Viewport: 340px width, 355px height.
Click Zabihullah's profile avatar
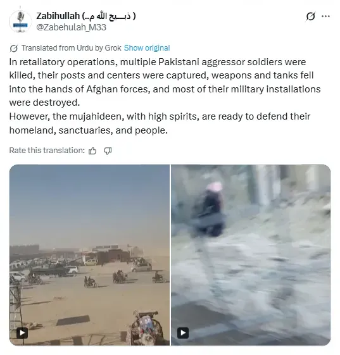[x=20, y=22]
